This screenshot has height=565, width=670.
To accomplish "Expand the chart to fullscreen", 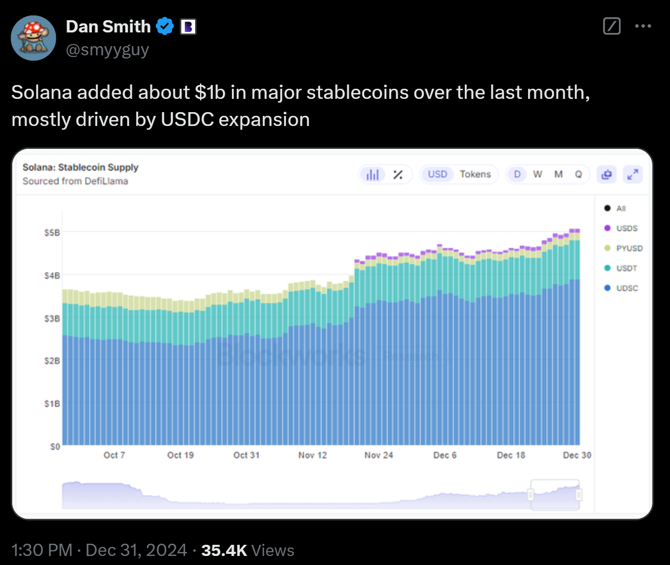I will (633, 174).
